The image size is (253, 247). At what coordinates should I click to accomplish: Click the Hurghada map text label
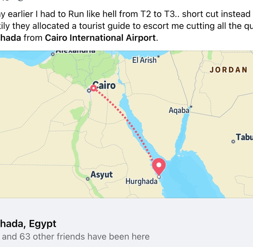pyautogui.click(x=141, y=181)
